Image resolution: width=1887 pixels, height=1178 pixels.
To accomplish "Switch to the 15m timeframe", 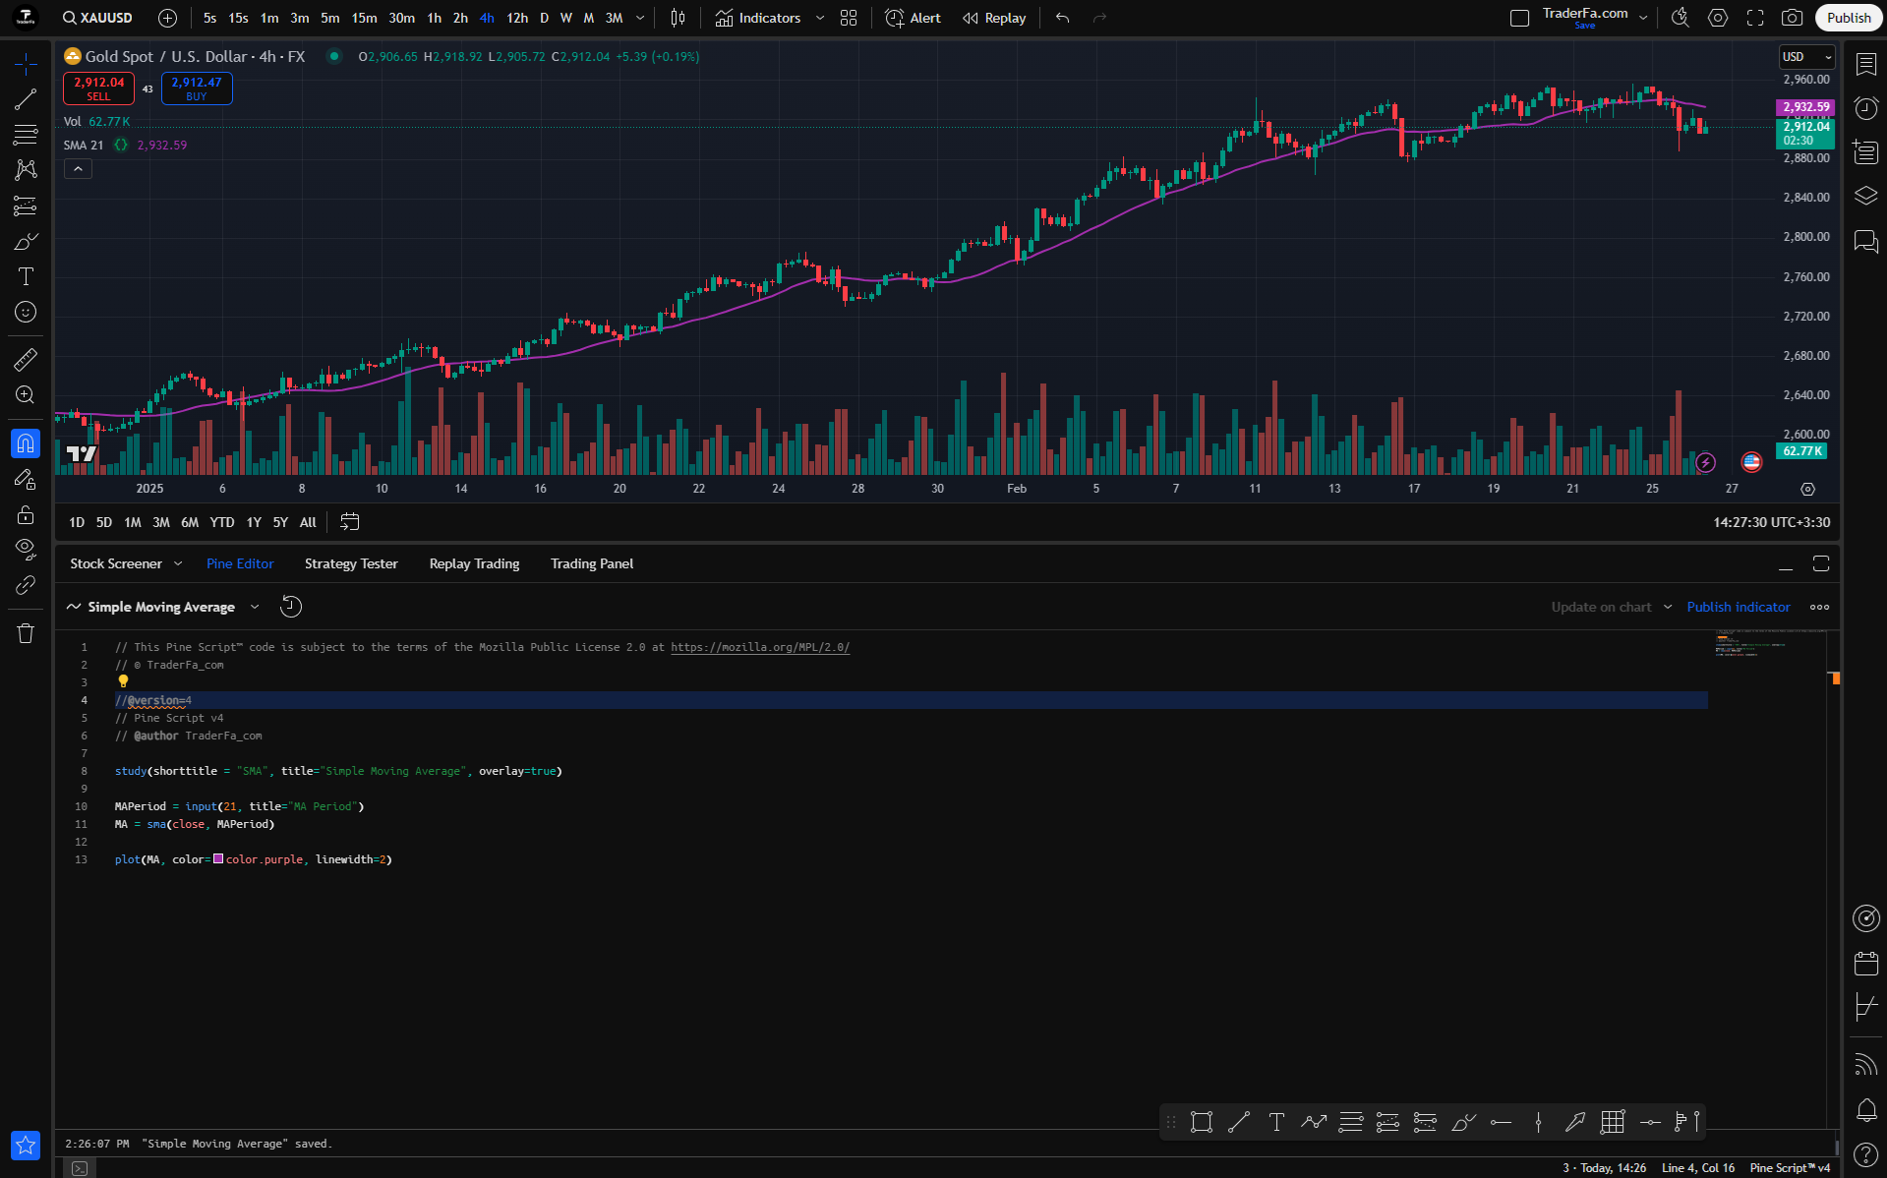I will point(364,18).
